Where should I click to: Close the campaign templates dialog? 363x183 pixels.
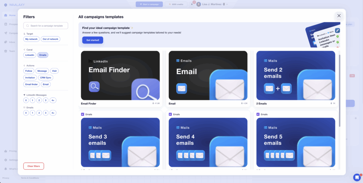(339, 16)
